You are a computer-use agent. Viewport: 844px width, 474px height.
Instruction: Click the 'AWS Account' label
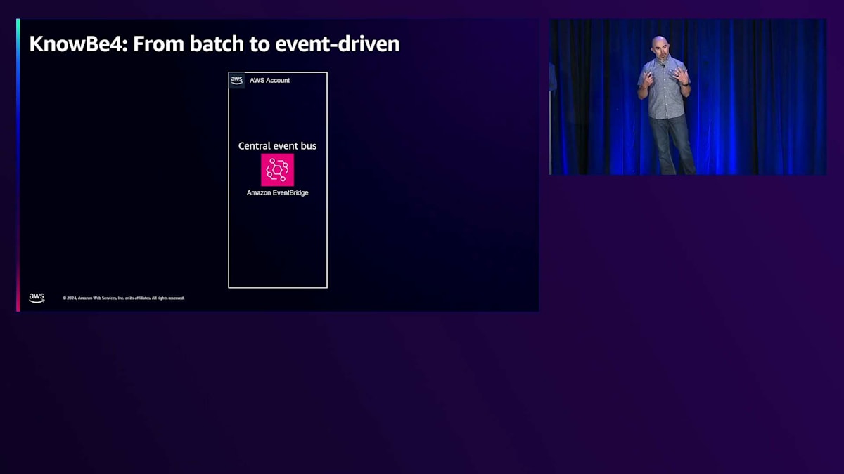coord(269,80)
